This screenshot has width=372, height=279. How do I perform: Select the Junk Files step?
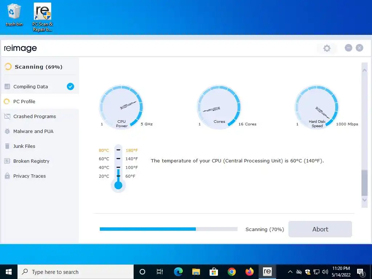tap(40, 146)
